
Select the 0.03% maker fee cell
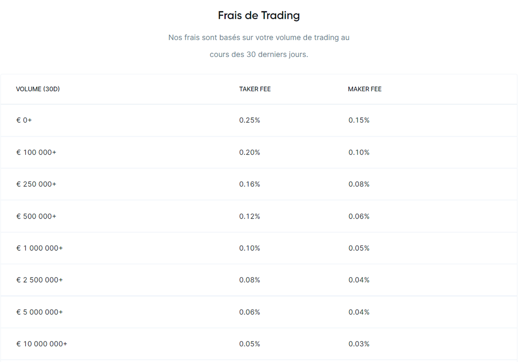tap(359, 344)
